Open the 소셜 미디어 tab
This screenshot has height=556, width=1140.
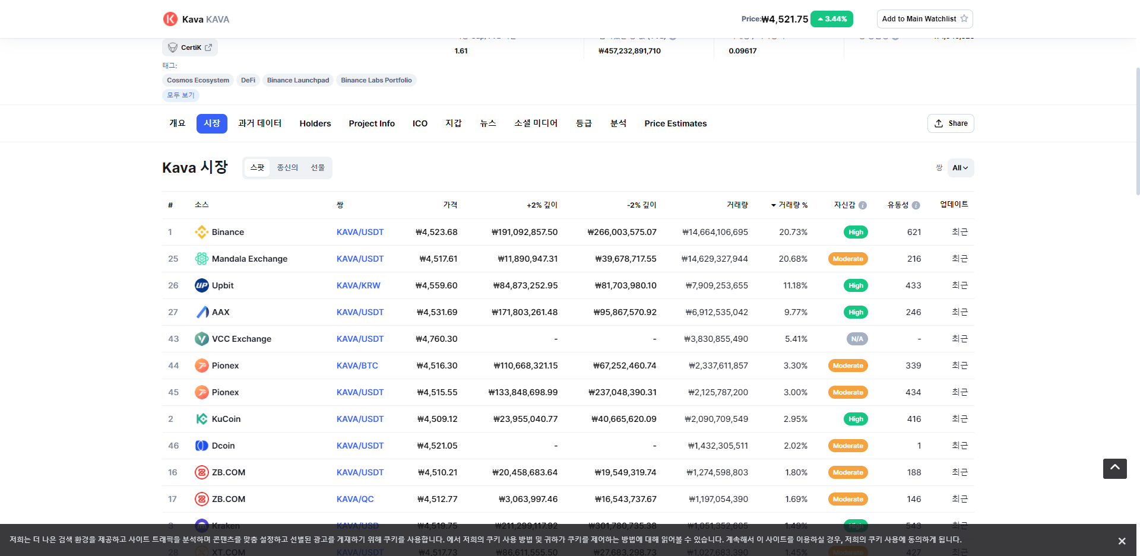click(x=536, y=123)
